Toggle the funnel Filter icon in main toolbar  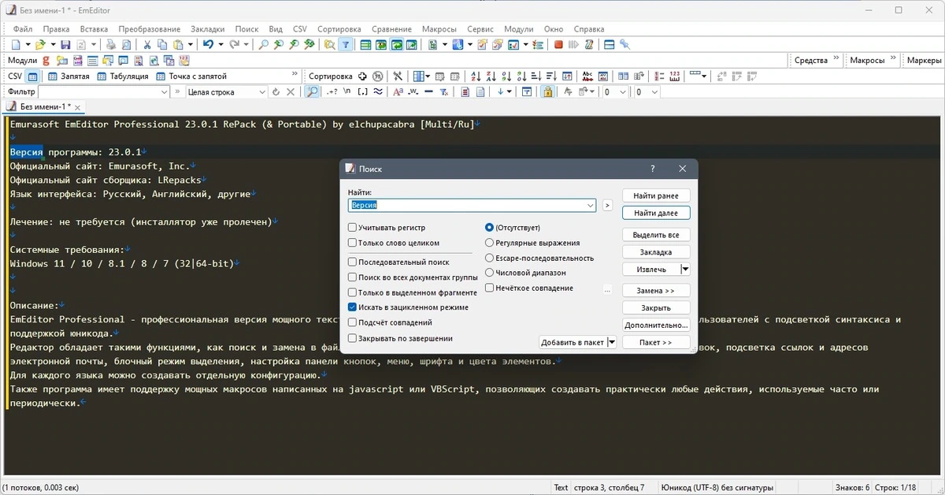tap(345, 45)
